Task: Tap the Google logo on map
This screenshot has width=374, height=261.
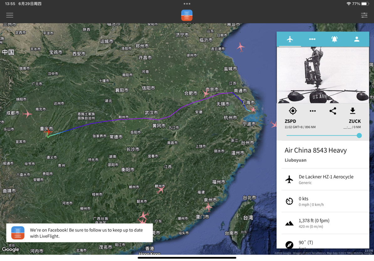Action: click(11, 249)
